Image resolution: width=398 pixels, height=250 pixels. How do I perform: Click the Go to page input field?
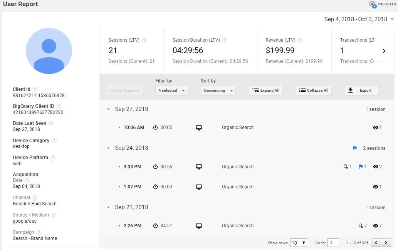point(333,243)
